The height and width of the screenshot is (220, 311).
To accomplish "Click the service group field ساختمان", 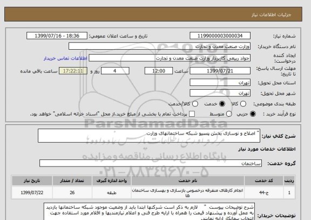I will point(151,163).
